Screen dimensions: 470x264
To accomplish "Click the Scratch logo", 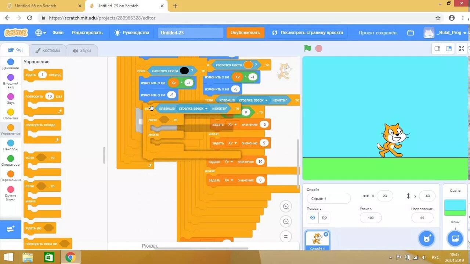I will 16,33.
